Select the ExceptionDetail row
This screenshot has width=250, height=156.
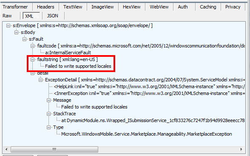145,80
